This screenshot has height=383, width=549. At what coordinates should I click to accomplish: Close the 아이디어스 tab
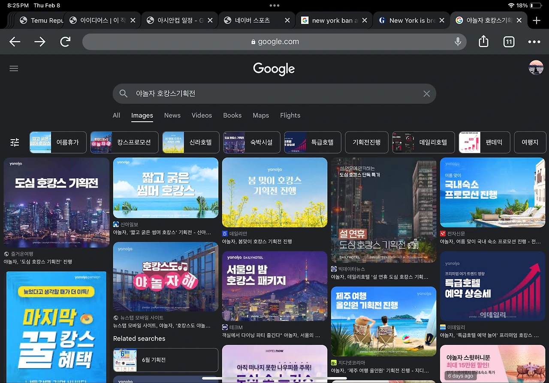(x=133, y=21)
